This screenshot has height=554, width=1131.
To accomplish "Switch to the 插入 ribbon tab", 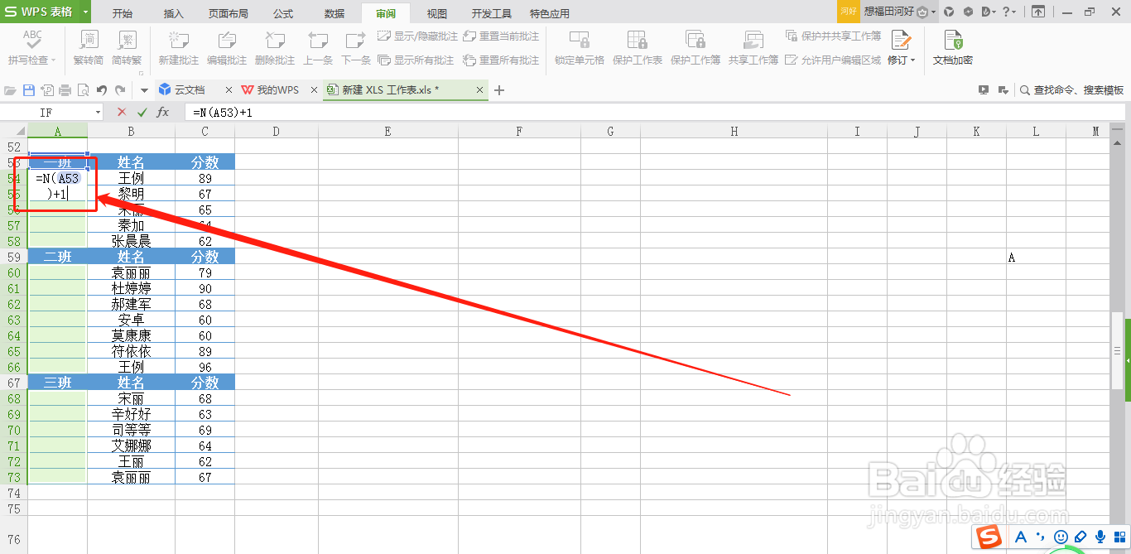I will 174,13.
